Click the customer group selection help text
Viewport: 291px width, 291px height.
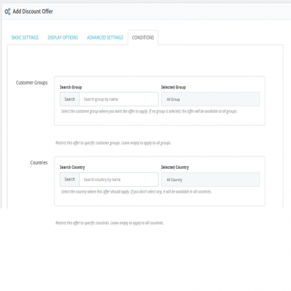click(149, 111)
